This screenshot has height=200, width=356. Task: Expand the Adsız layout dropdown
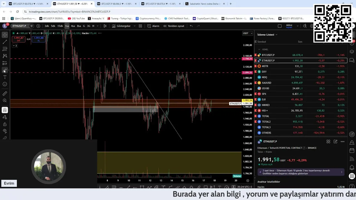pos(298,26)
